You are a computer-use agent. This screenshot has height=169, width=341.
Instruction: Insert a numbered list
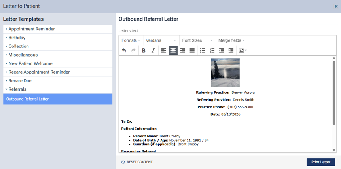[x=212, y=51]
